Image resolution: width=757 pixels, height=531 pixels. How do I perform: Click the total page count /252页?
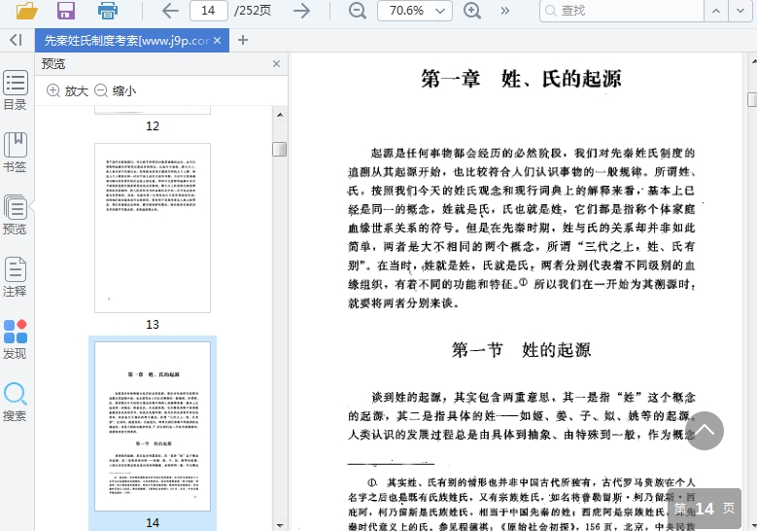[253, 11]
